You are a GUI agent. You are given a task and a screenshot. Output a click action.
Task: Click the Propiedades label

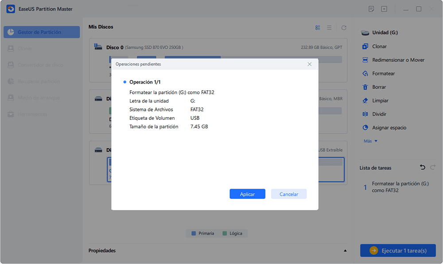click(x=102, y=250)
